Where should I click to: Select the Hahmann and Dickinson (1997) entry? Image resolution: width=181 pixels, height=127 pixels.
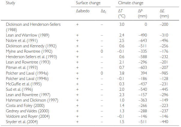(32, 100)
